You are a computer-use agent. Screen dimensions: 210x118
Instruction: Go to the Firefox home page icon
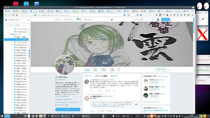coord(17,15)
